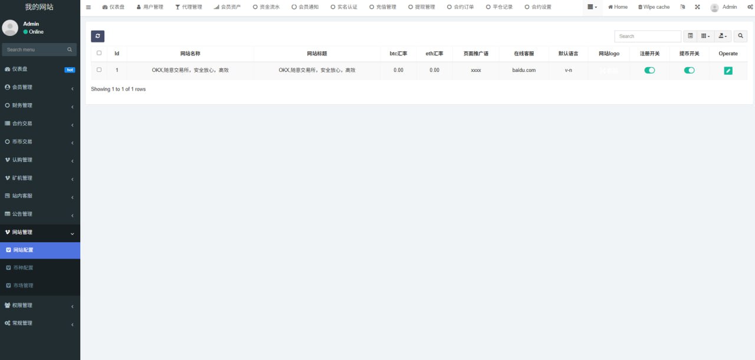Collapse sidebar with the hamburger icon
This screenshot has width=755, height=360.
point(88,7)
